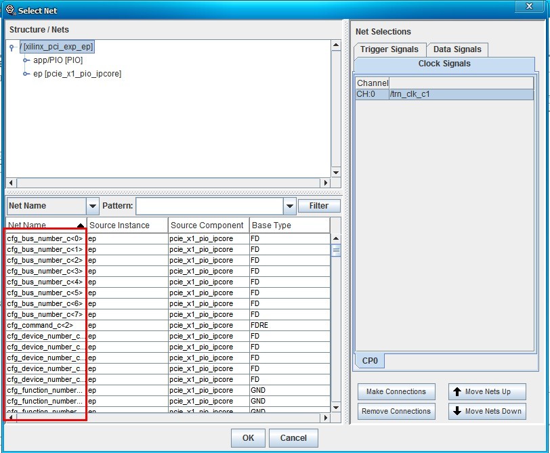Apply the Filter button
550x453 pixels.
[x=319, y=206]
